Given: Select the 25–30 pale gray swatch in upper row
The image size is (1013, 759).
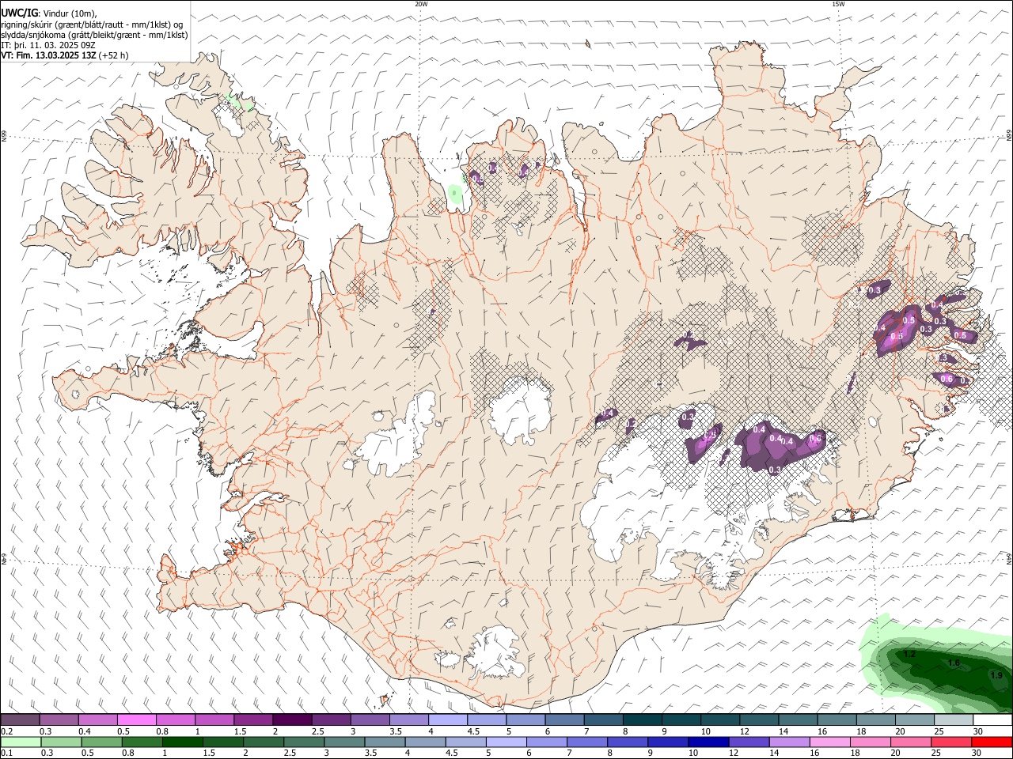Looking at the screenshot, I should point(954,719).
